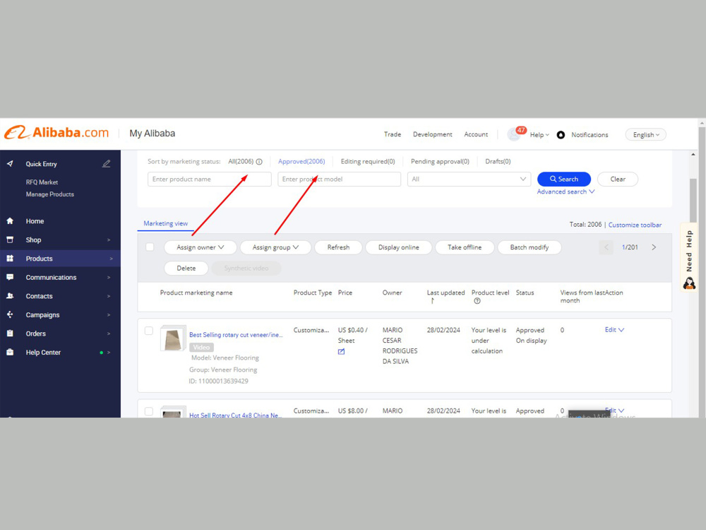This screenshot has width=706, height=530.
Task: Click the Alibaba.com logo
Action: [x=56, y=133]
